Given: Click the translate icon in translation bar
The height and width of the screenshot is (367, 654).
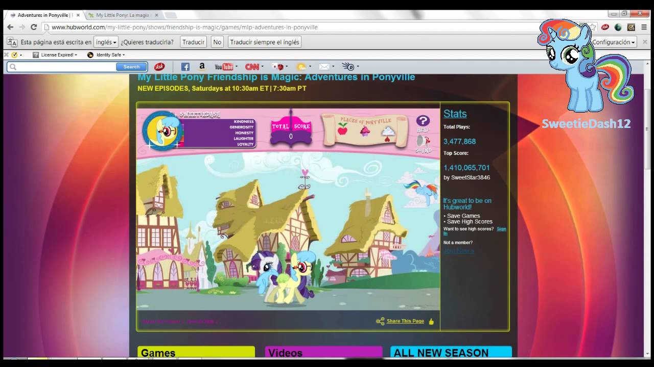Looking at the screenshot, I should coord(12,42).
